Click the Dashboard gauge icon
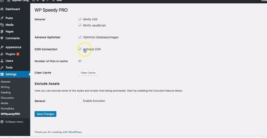 pyautogui.click(x=2, y=9)
